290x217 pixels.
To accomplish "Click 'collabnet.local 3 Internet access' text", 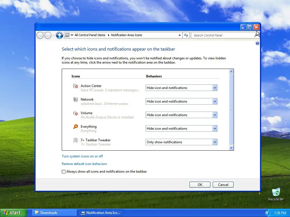I will click(104, 104).
